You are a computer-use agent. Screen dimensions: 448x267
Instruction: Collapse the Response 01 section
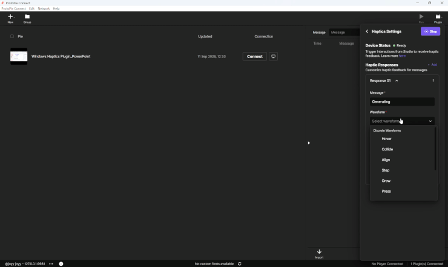point(397,80)
